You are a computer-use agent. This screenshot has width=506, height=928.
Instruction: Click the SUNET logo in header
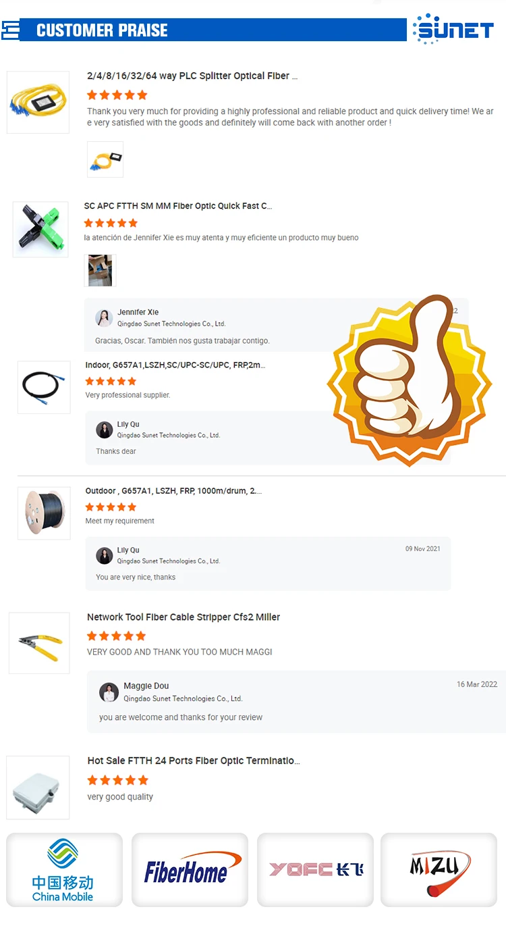tap(453, 29)
